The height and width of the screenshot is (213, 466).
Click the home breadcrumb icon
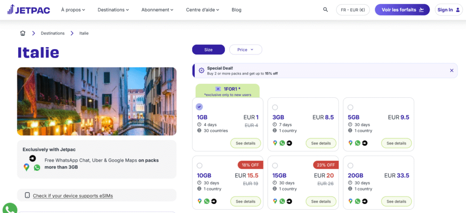23,33
